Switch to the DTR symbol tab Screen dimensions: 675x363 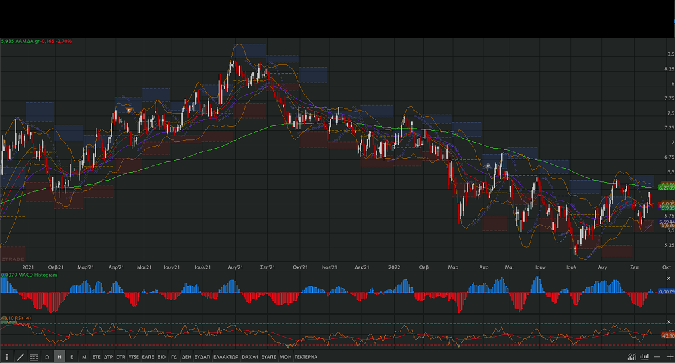coord(121,356)
